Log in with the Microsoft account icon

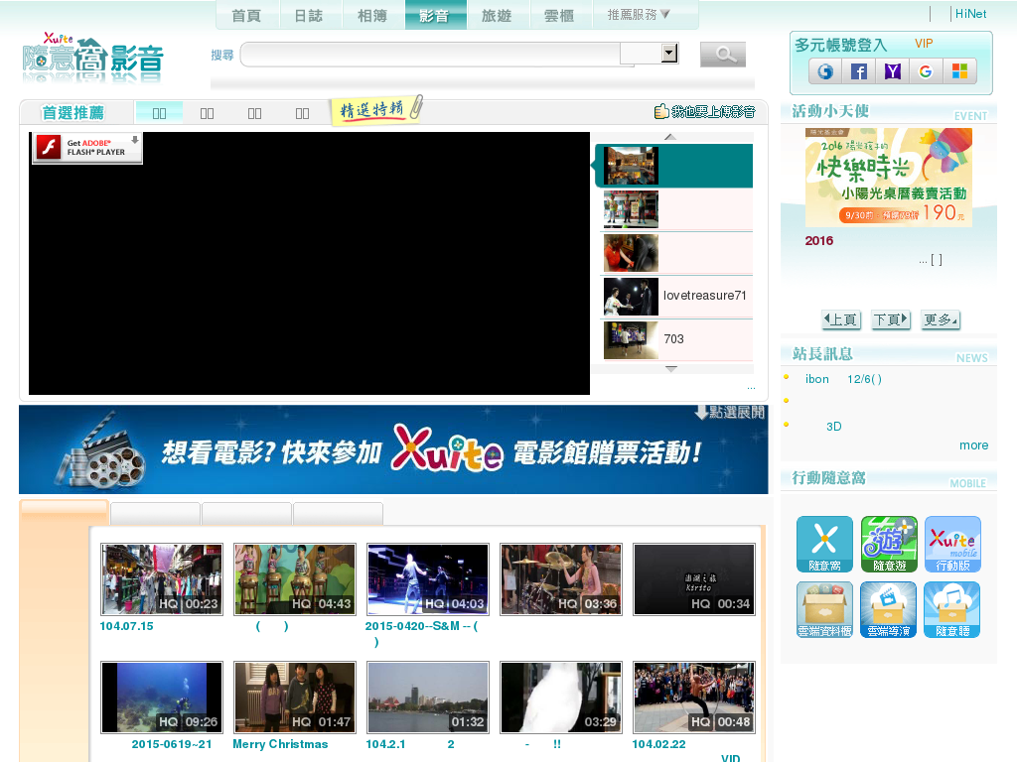(x=959, y=71)
